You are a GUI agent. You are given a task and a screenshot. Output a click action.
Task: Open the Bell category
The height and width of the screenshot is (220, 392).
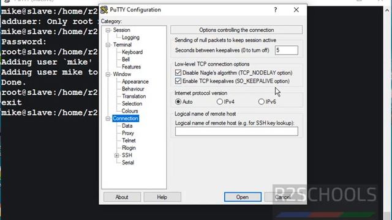click(x=126, y=59)
